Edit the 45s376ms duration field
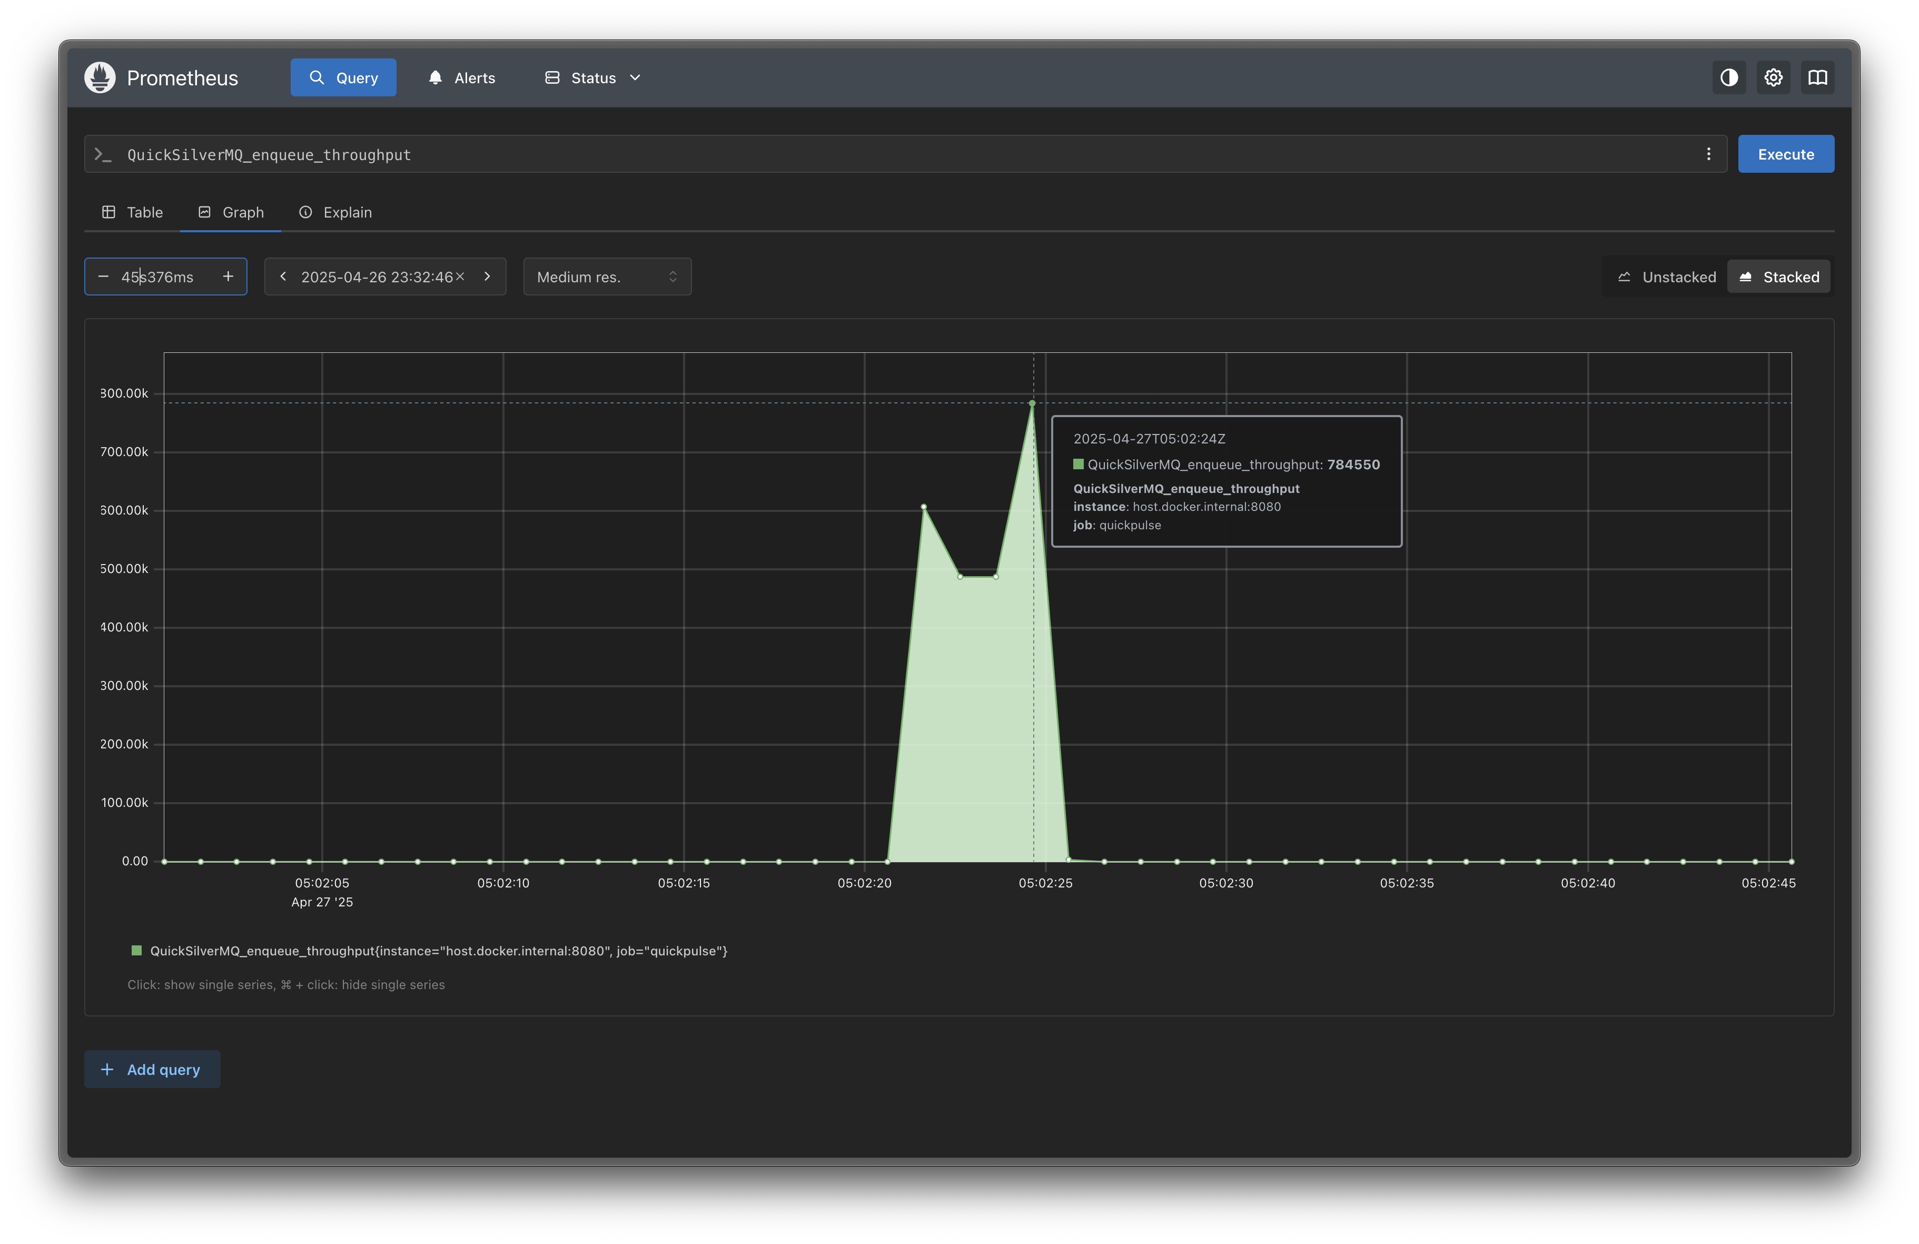 coord(158,276)
